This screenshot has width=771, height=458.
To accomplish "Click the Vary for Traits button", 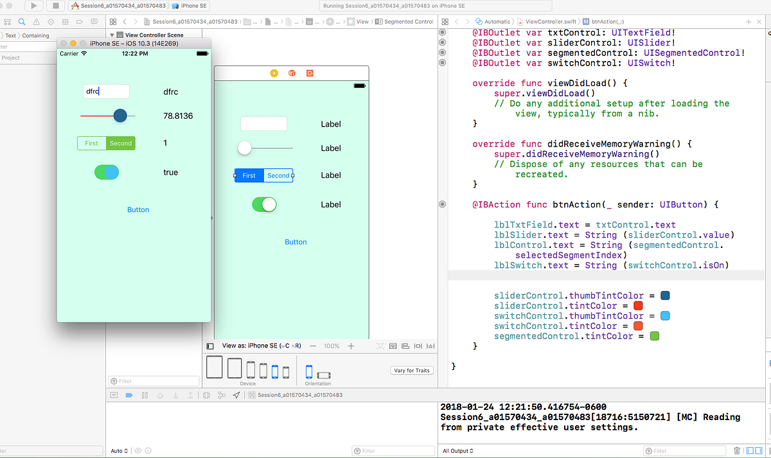I will pos(411,371).
